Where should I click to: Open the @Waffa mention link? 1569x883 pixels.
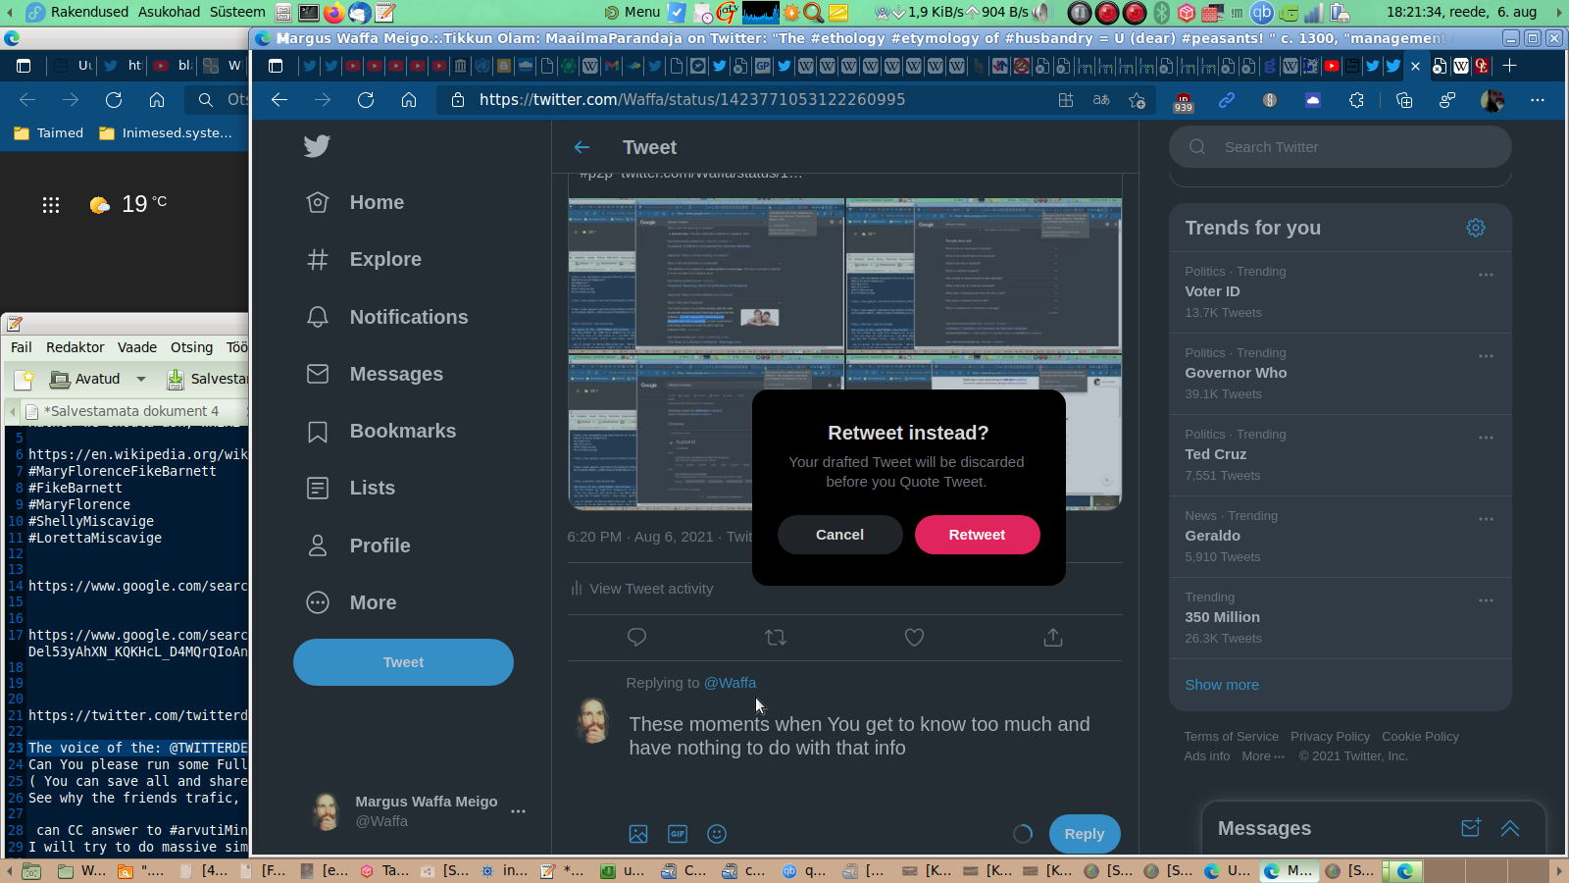[x=730, y=683]
